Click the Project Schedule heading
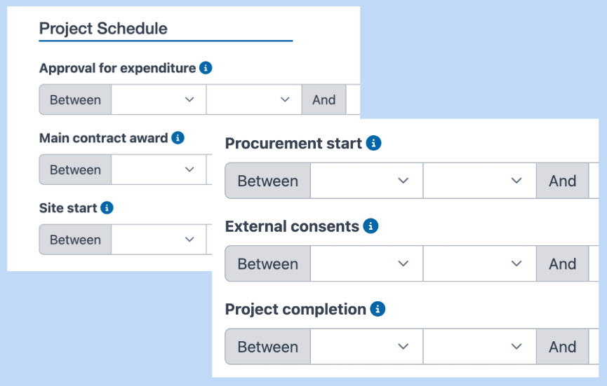 [103, 29]
